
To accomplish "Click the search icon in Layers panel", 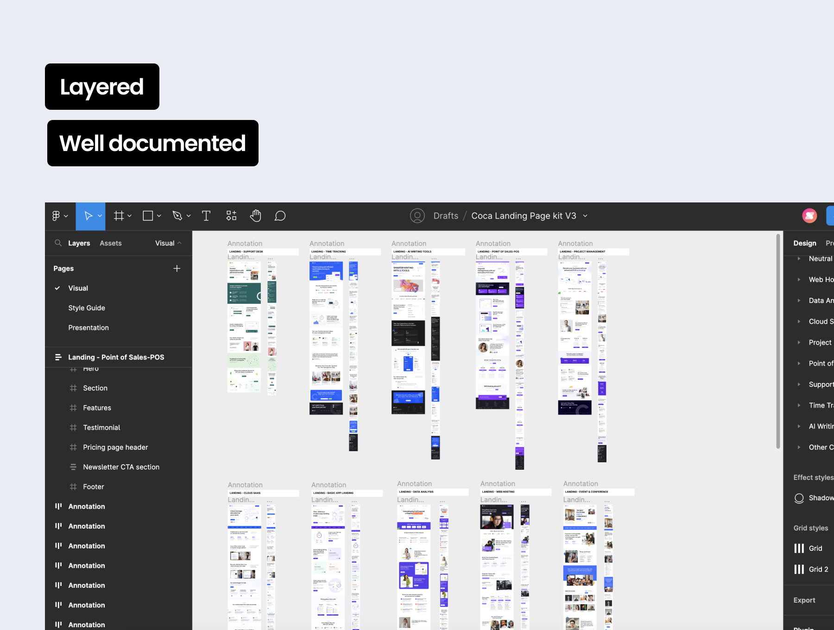I will [58, 243].
